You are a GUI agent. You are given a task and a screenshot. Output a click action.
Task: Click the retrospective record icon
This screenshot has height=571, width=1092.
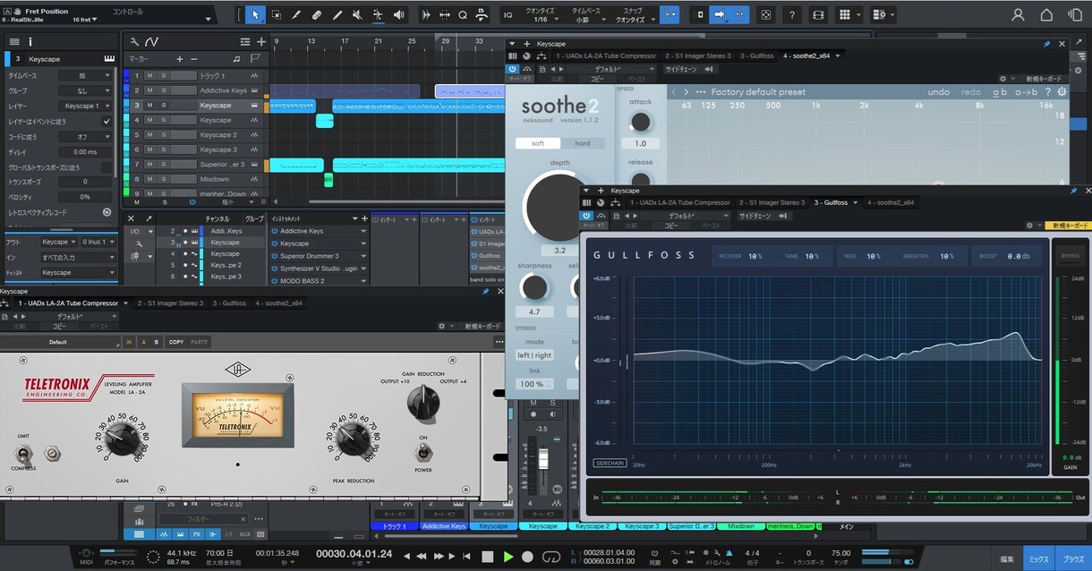point(107,212)
